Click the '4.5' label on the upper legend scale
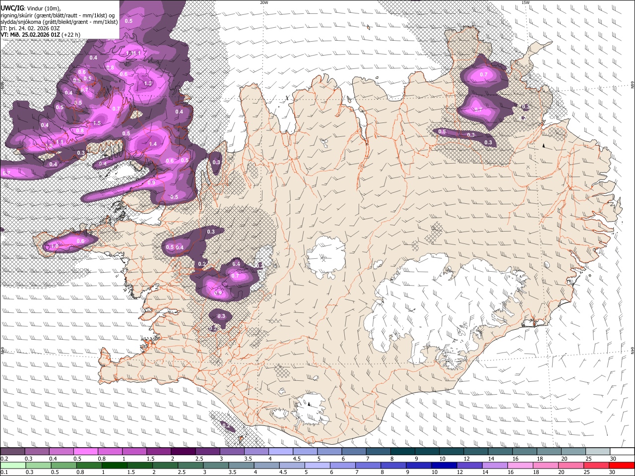Screen dimensions: 635x476 pos(296,459)
